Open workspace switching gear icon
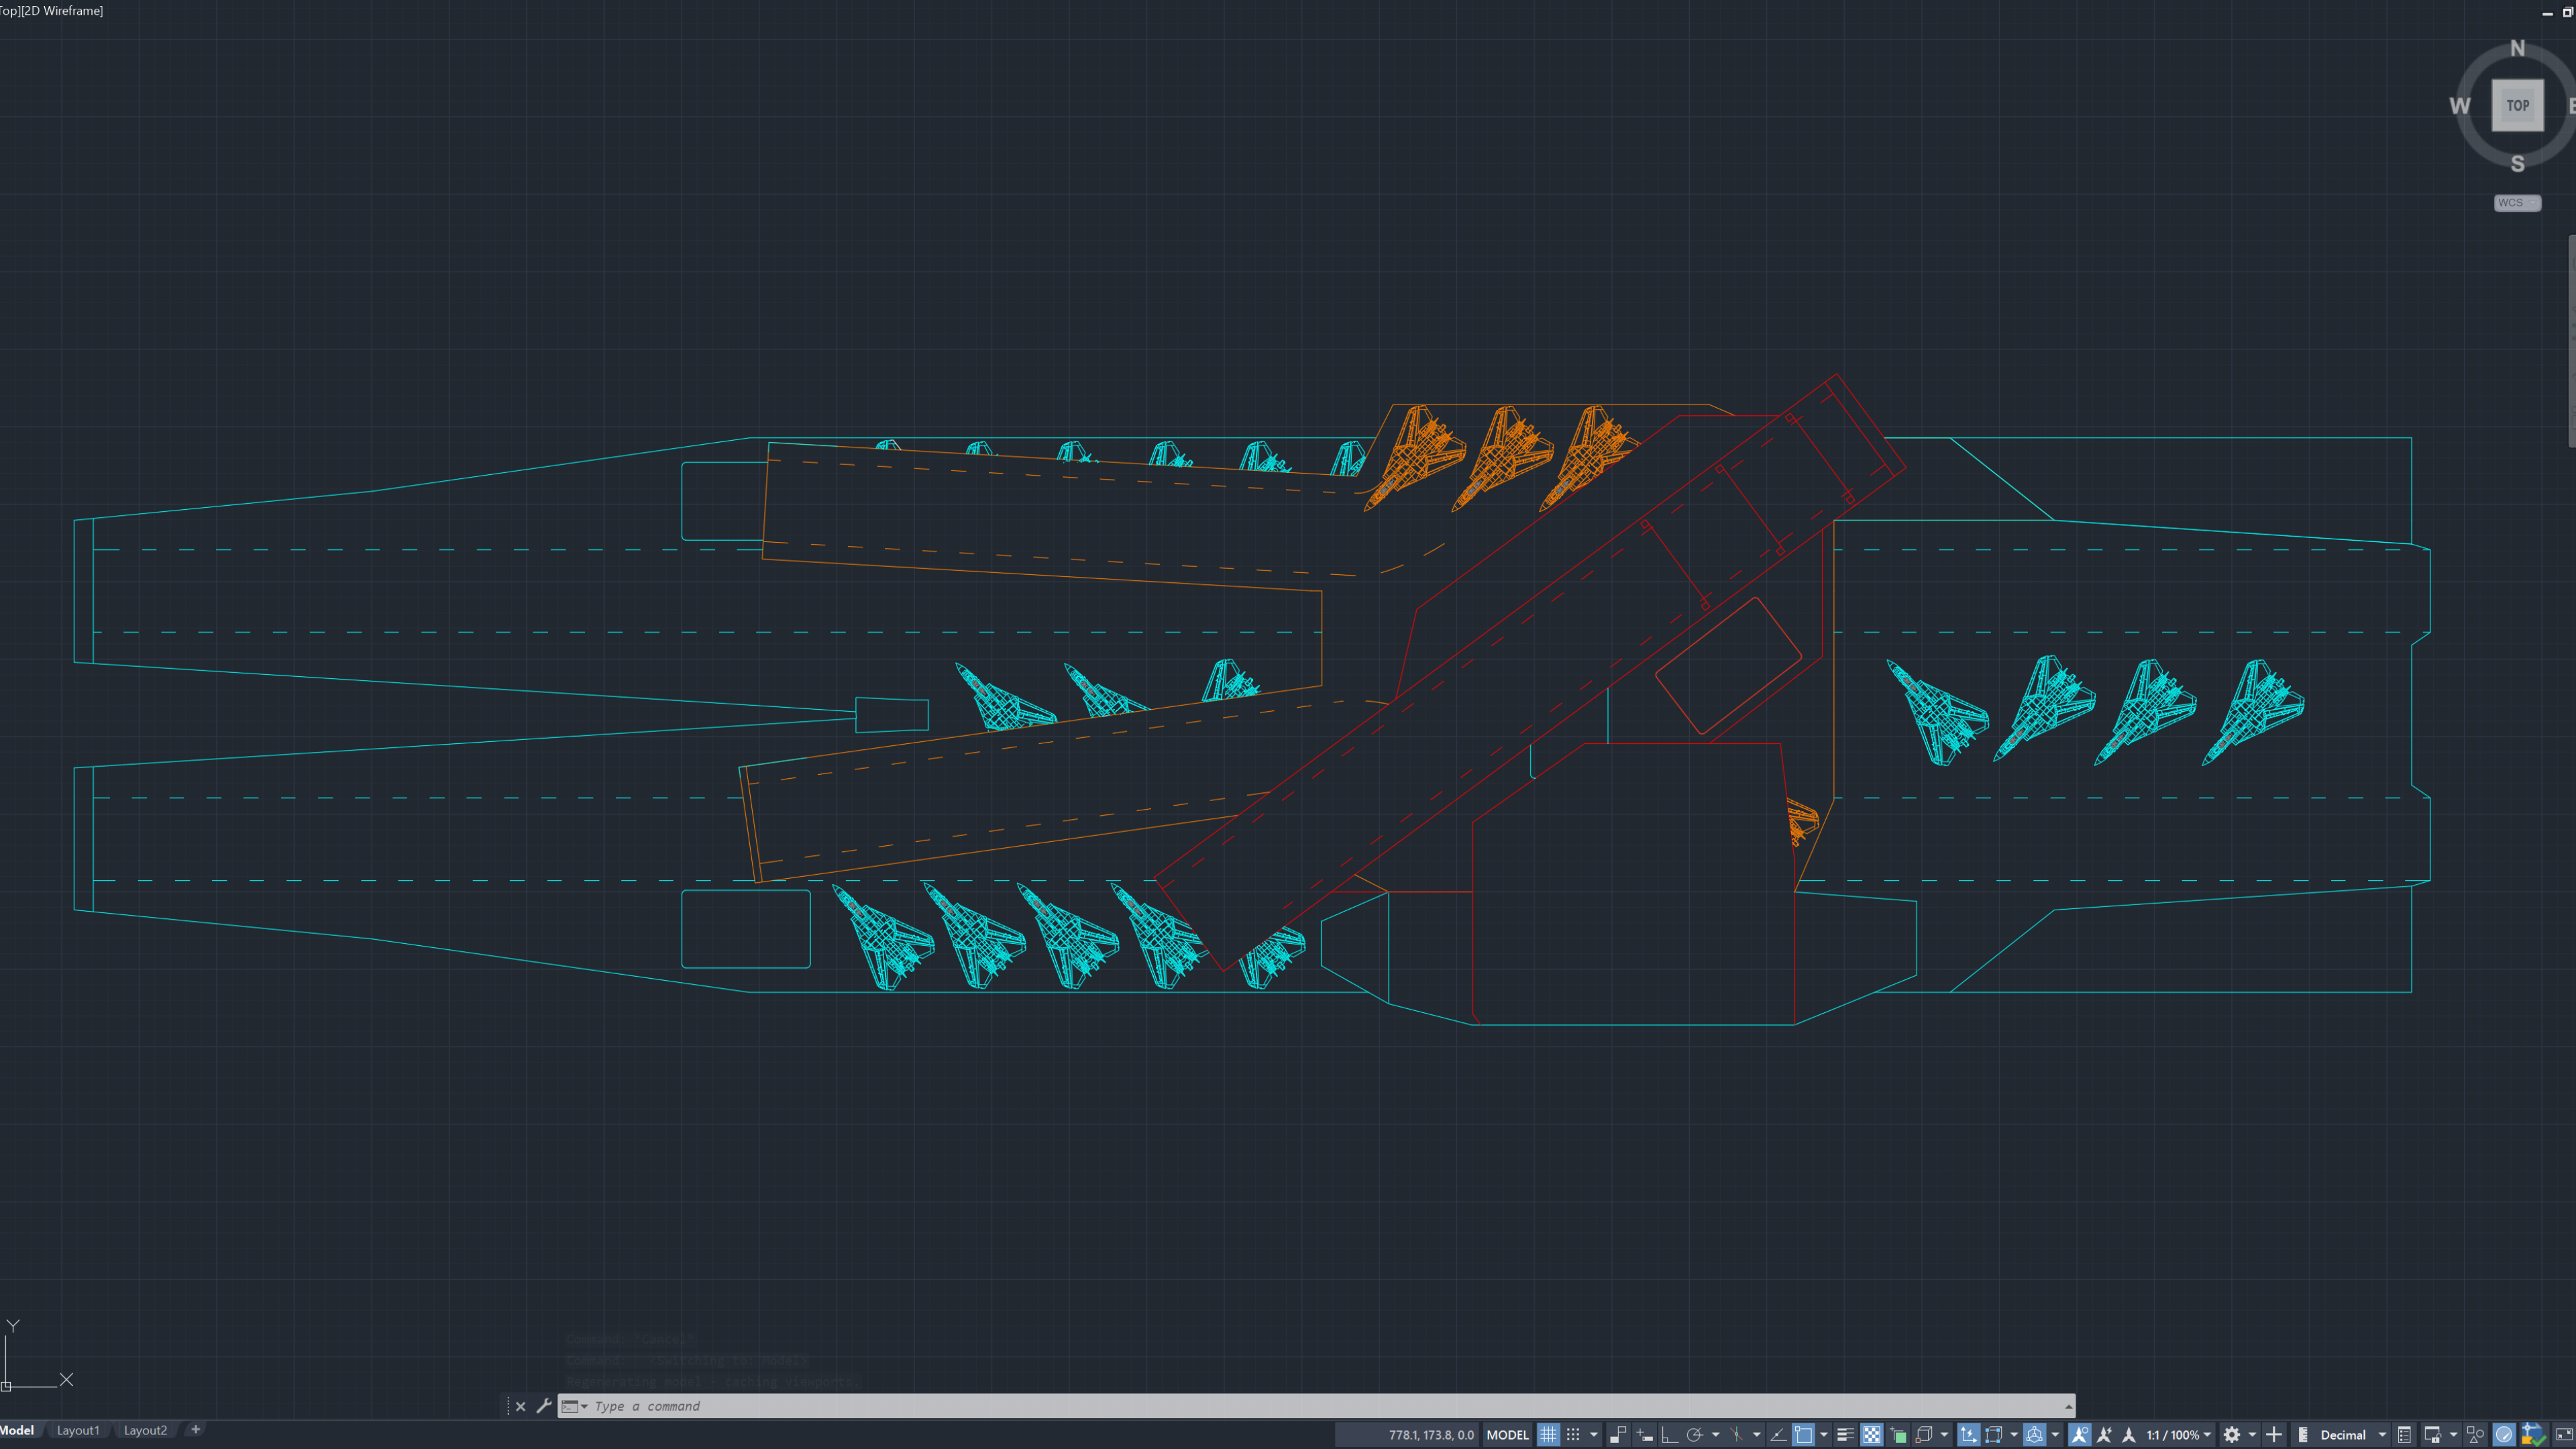The height and width of the screenshot is (1449, 2576). point(2231,1435)
